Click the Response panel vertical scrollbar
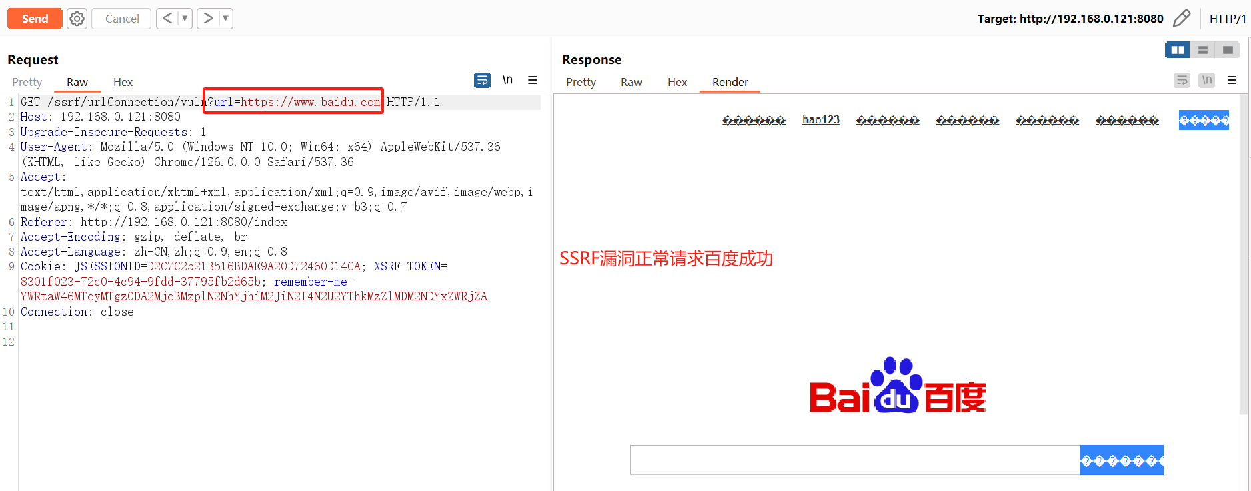 [1244, 254]
